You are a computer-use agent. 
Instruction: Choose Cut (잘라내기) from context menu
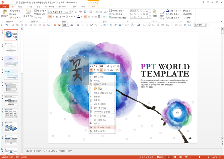(102, 77)
